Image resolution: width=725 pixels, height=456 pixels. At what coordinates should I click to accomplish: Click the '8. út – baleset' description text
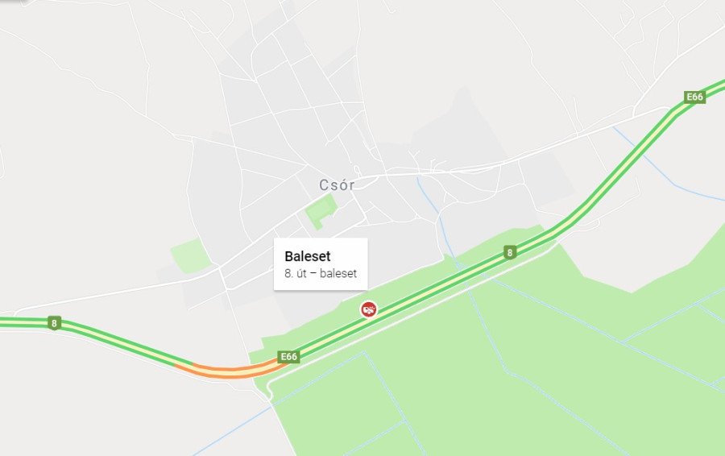pos(321,273)
